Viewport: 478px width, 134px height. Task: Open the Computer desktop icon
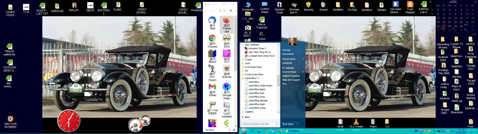pos(247,7)
